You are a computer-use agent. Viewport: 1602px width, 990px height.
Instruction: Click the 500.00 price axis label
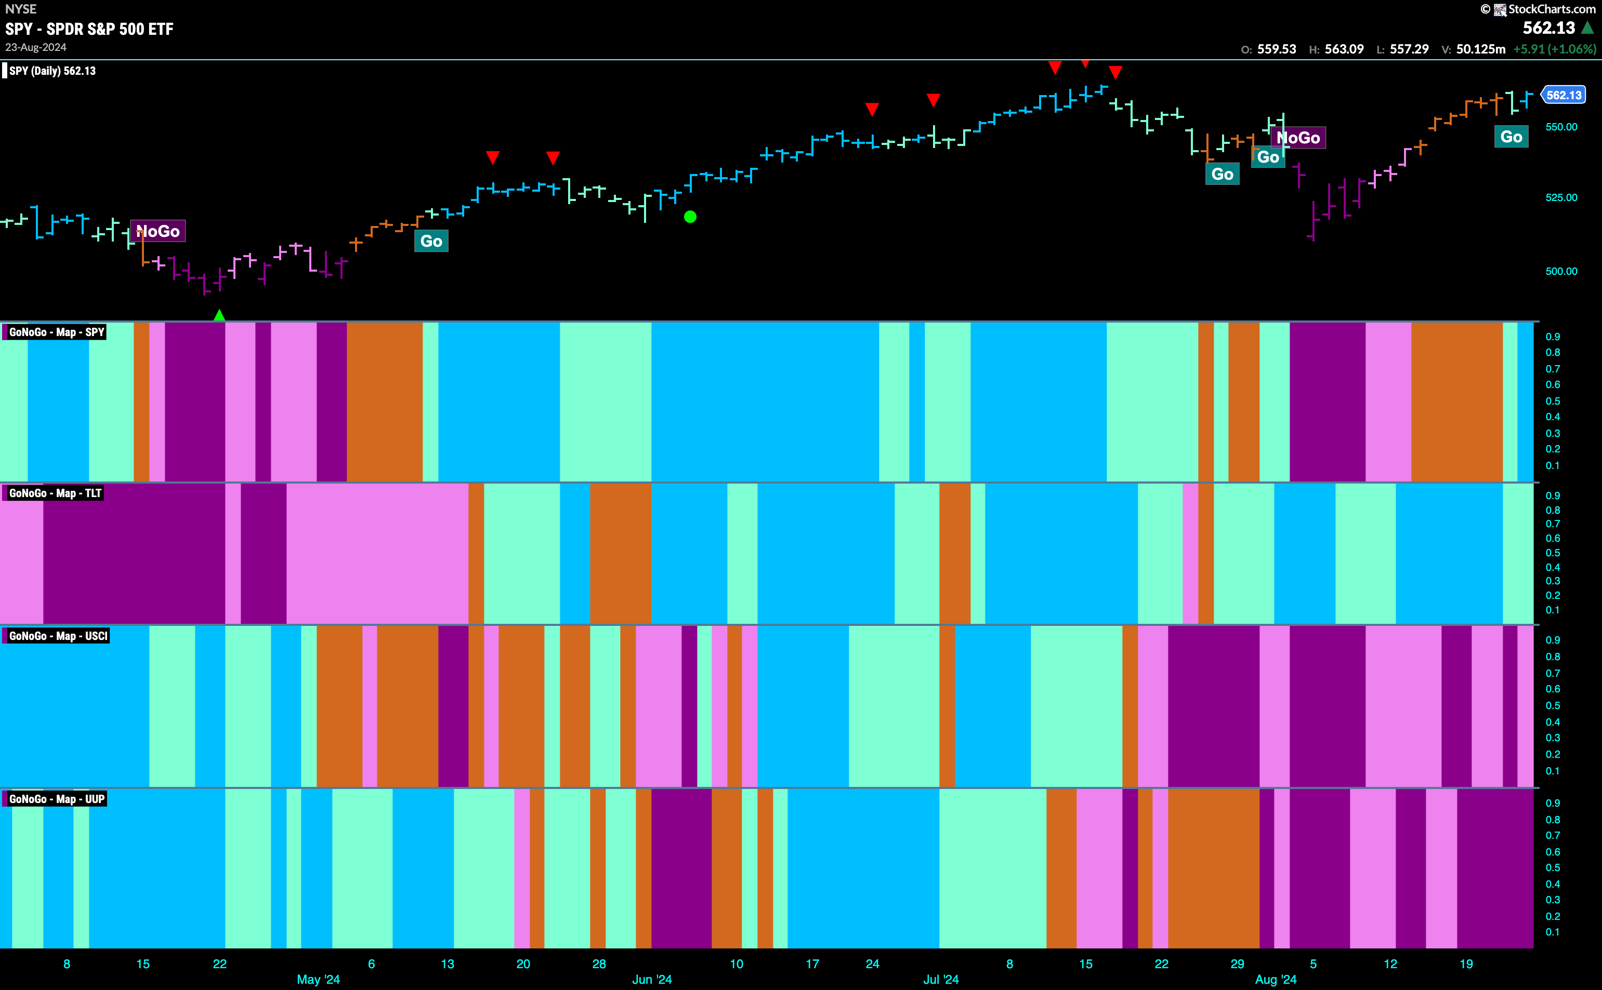[1561, 271]
